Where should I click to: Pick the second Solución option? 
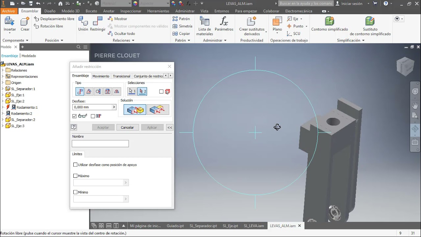click(x=158, y=110)
